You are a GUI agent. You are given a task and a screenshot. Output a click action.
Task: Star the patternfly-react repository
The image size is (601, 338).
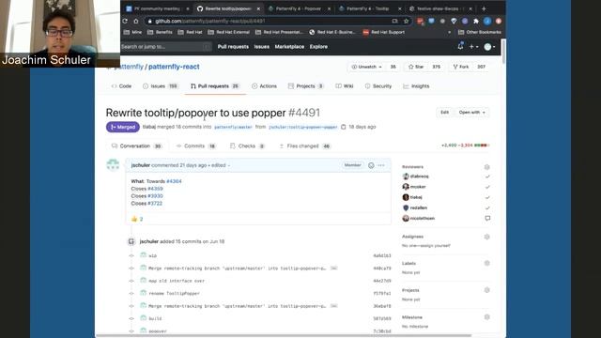[416, 67]
